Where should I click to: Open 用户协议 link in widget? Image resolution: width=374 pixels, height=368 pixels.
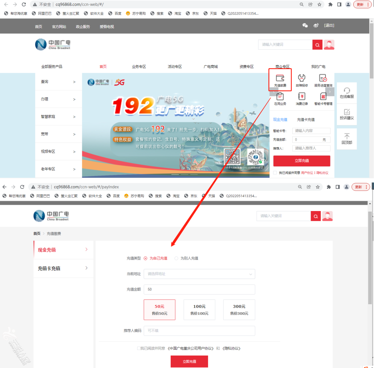307,173
